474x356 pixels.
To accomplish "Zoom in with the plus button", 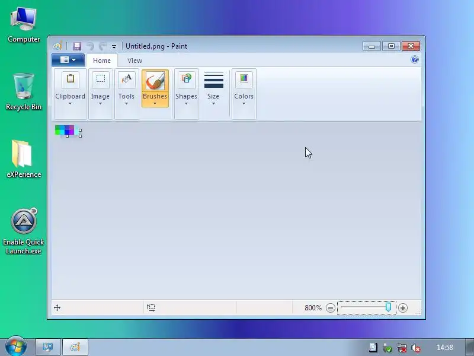I will click(x=403, y=308).
